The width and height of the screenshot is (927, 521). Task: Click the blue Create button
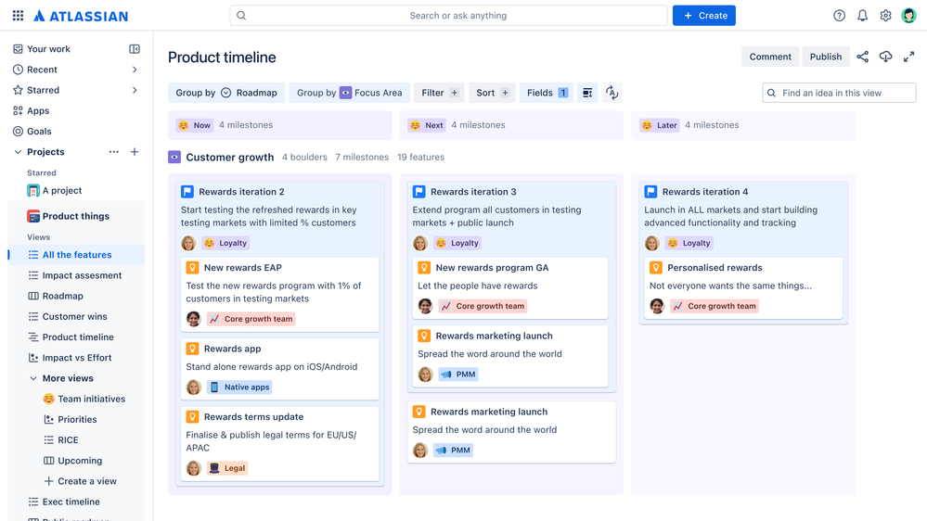[703, 16]
